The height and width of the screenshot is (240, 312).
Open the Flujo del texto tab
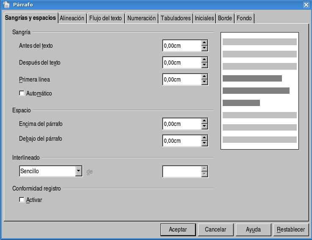pyautogui.click(x=105, y=18)
